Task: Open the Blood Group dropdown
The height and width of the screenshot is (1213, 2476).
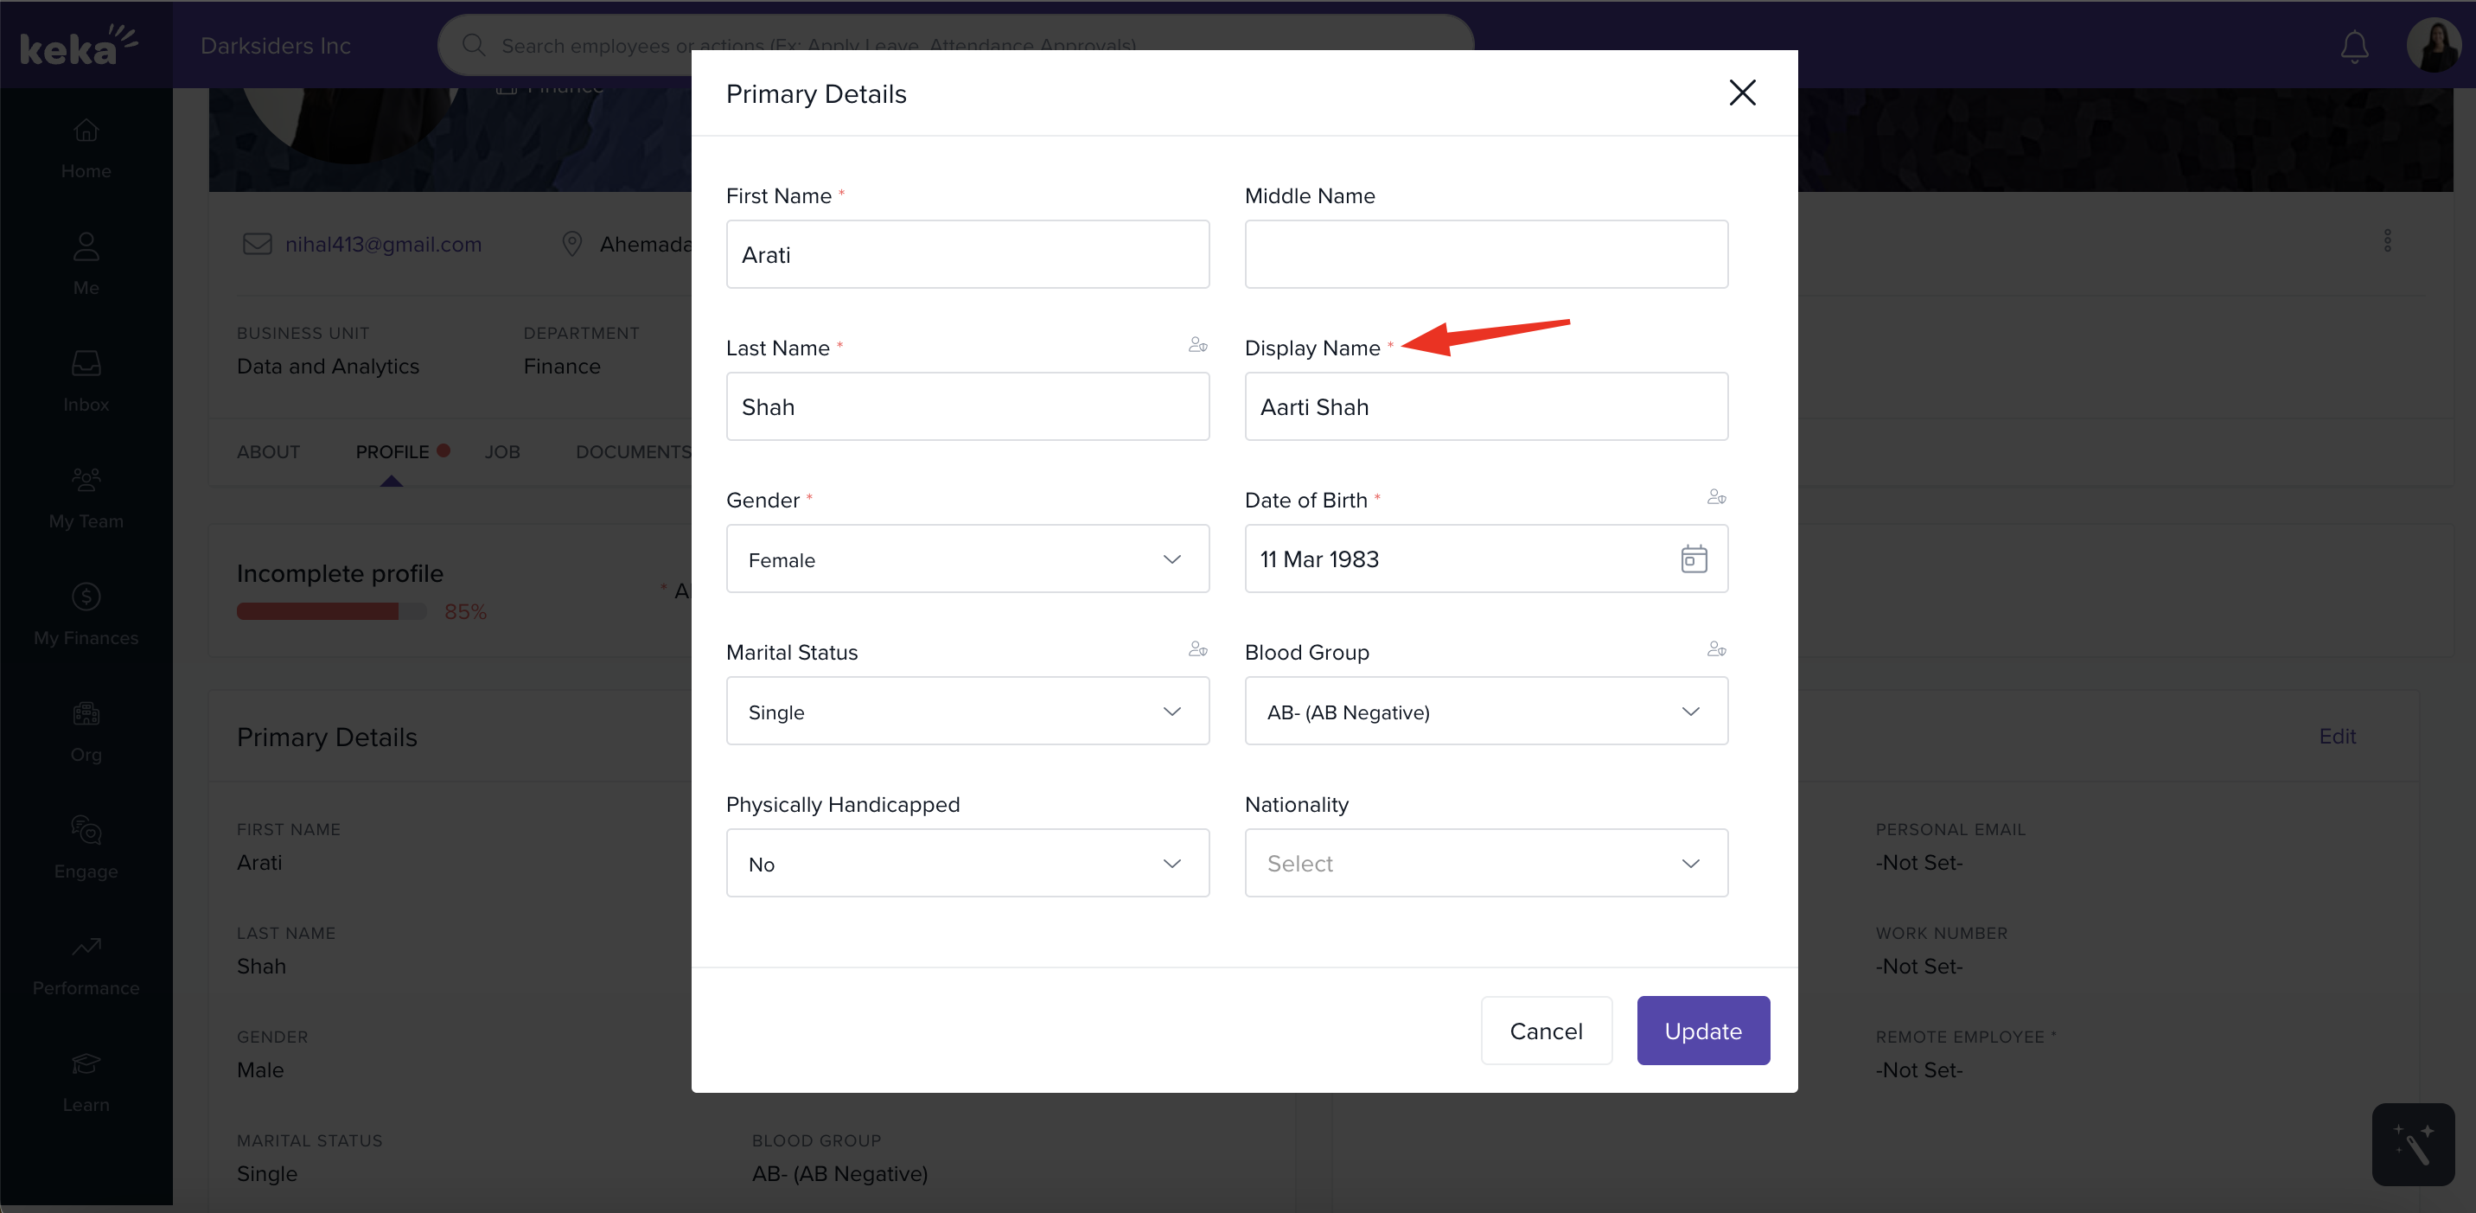Action: coord(1485,712)
